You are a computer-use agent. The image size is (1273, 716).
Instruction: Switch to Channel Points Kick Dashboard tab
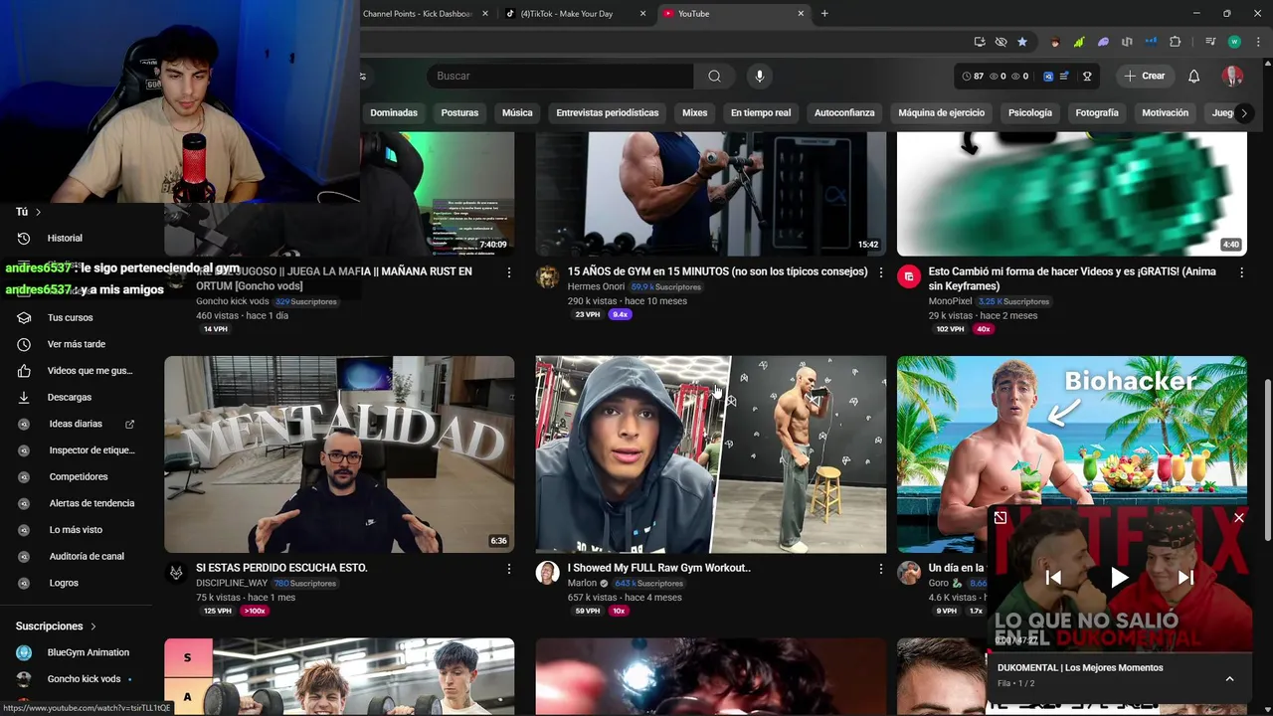(x=426, y=14)
